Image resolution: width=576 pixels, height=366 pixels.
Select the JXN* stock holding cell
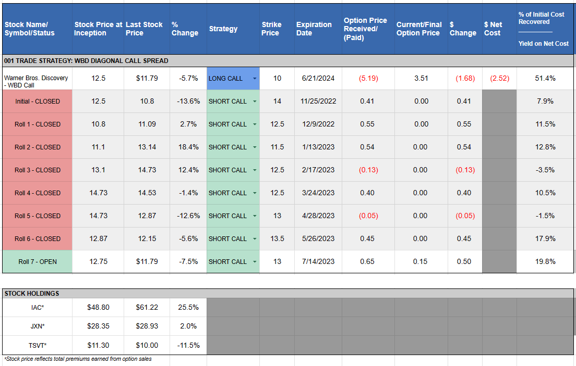coord(37,326)
